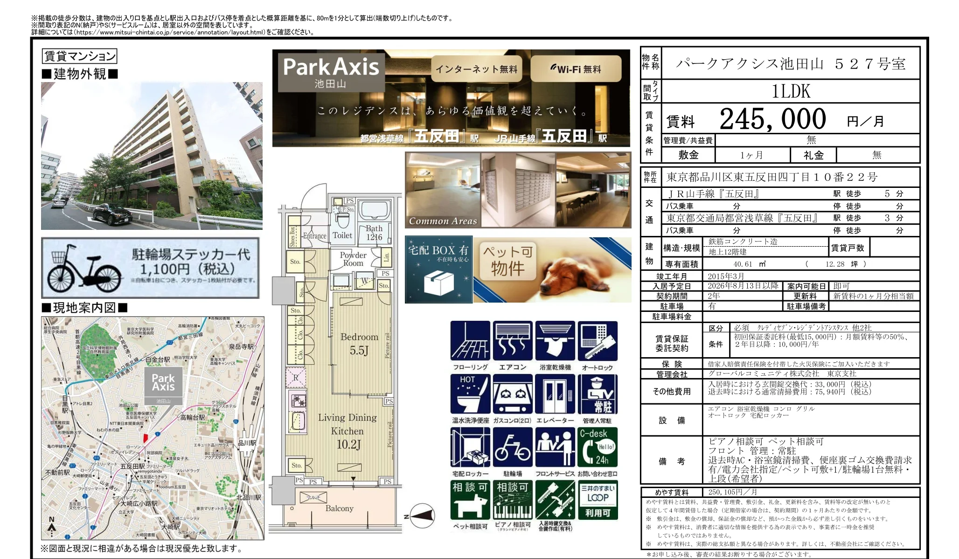Click the Powder Room label on floor plan

click(353, 259)
